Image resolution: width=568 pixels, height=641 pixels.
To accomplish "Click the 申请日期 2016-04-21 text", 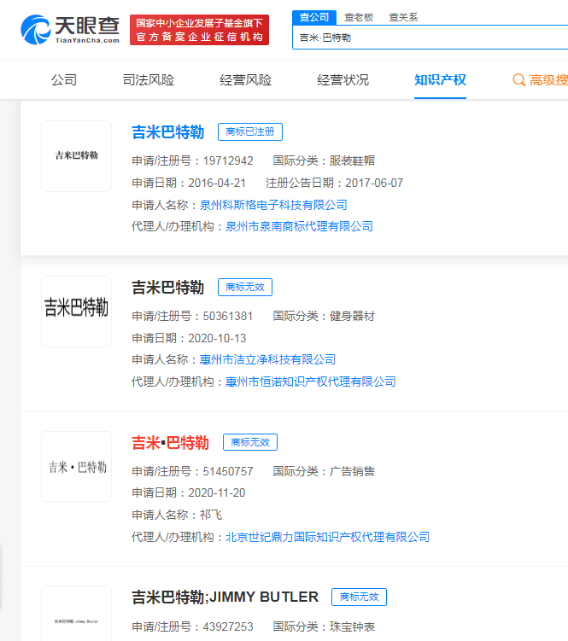I will pos(189,183).
